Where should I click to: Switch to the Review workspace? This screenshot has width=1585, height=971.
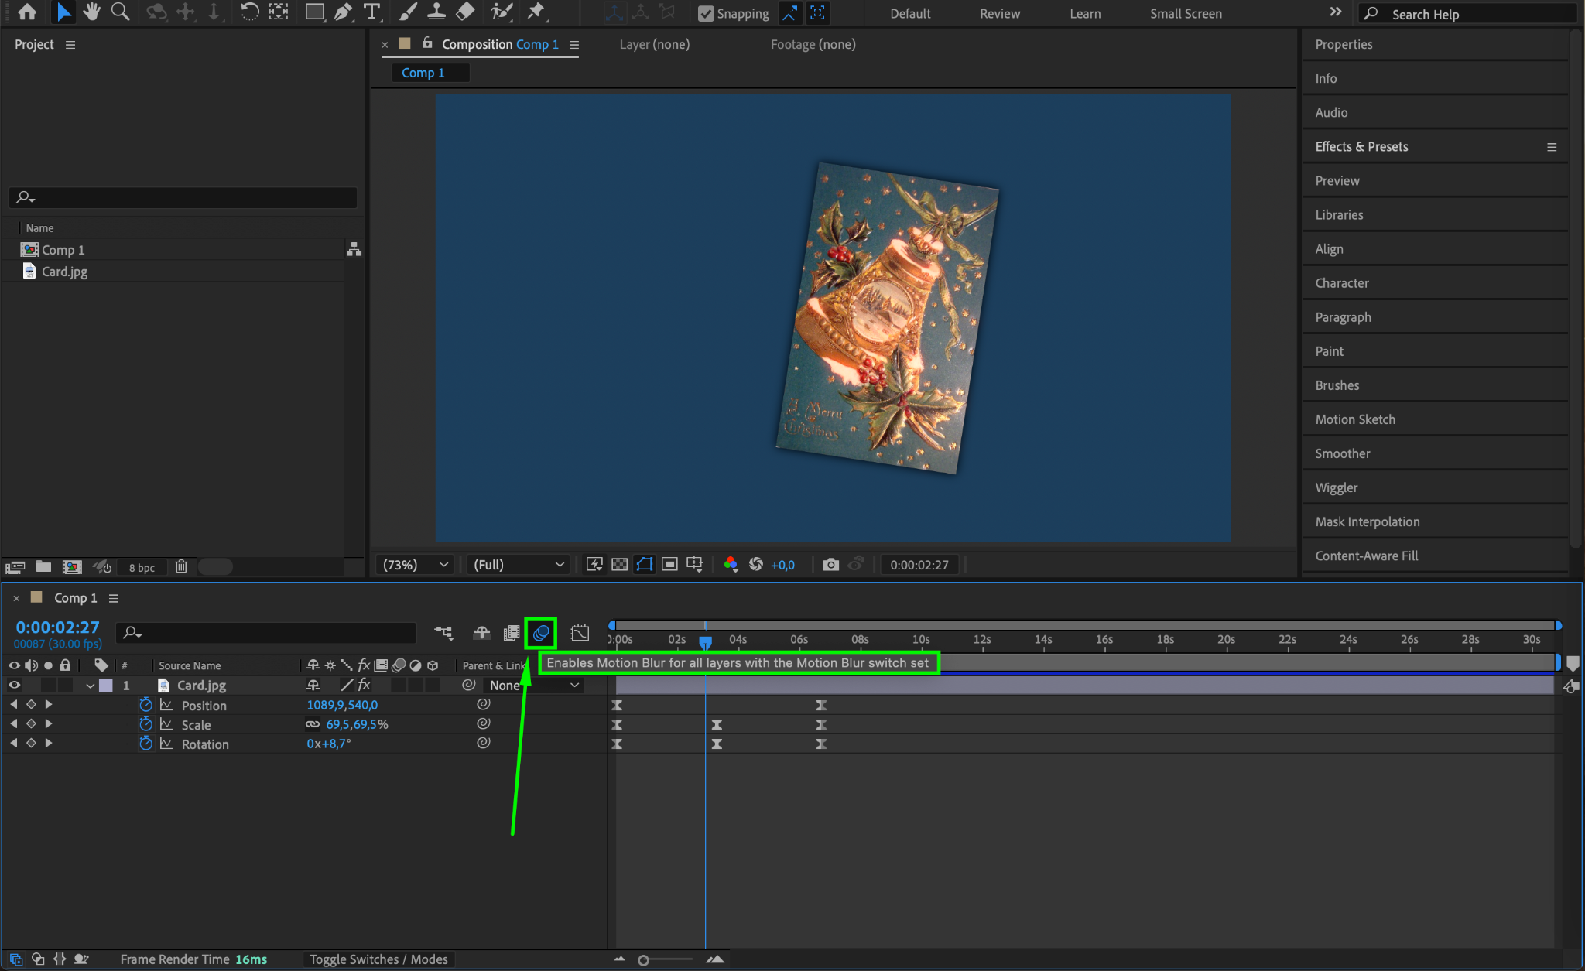pos(999,14)
